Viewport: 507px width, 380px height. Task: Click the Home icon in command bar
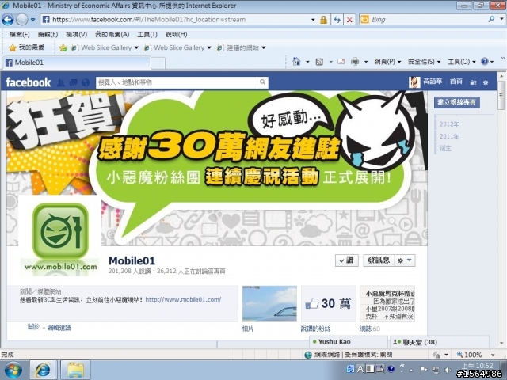point(296,61)
